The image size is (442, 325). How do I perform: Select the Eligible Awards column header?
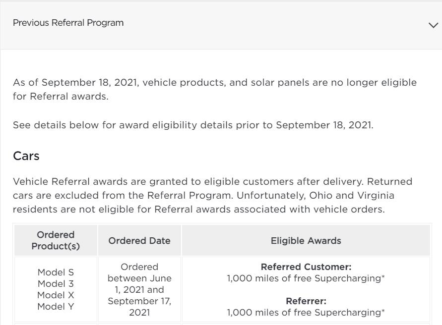tap(306, 240)
